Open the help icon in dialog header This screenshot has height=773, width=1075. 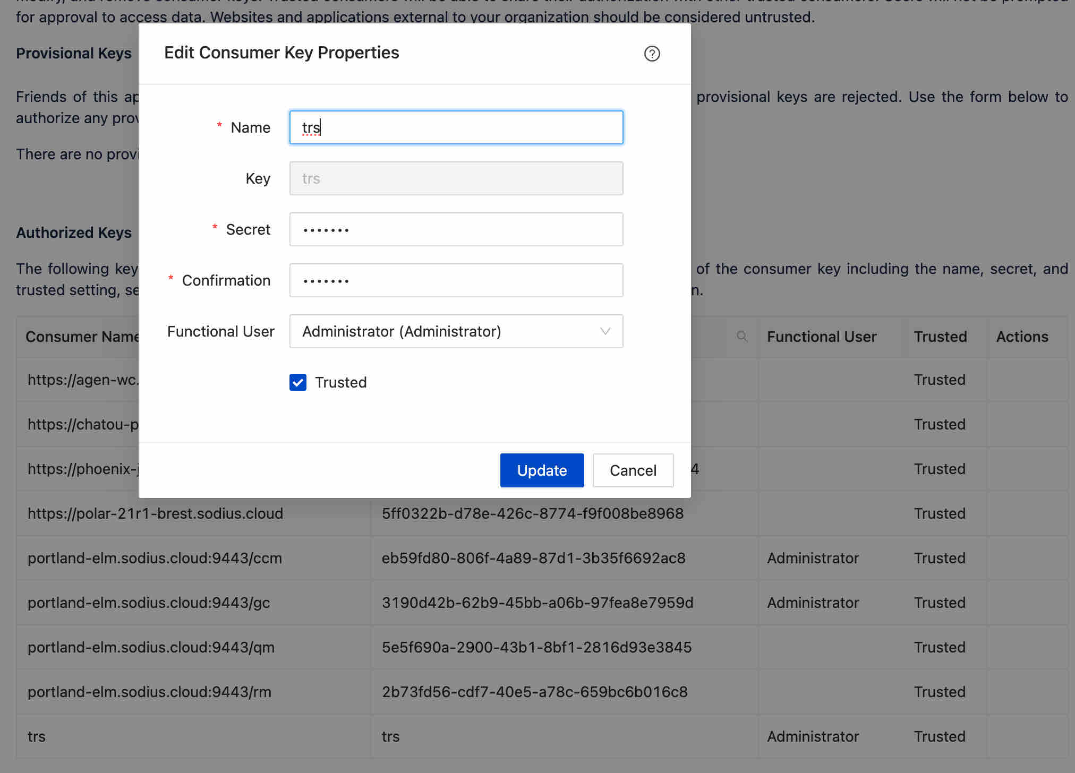(x=652, y=54)
